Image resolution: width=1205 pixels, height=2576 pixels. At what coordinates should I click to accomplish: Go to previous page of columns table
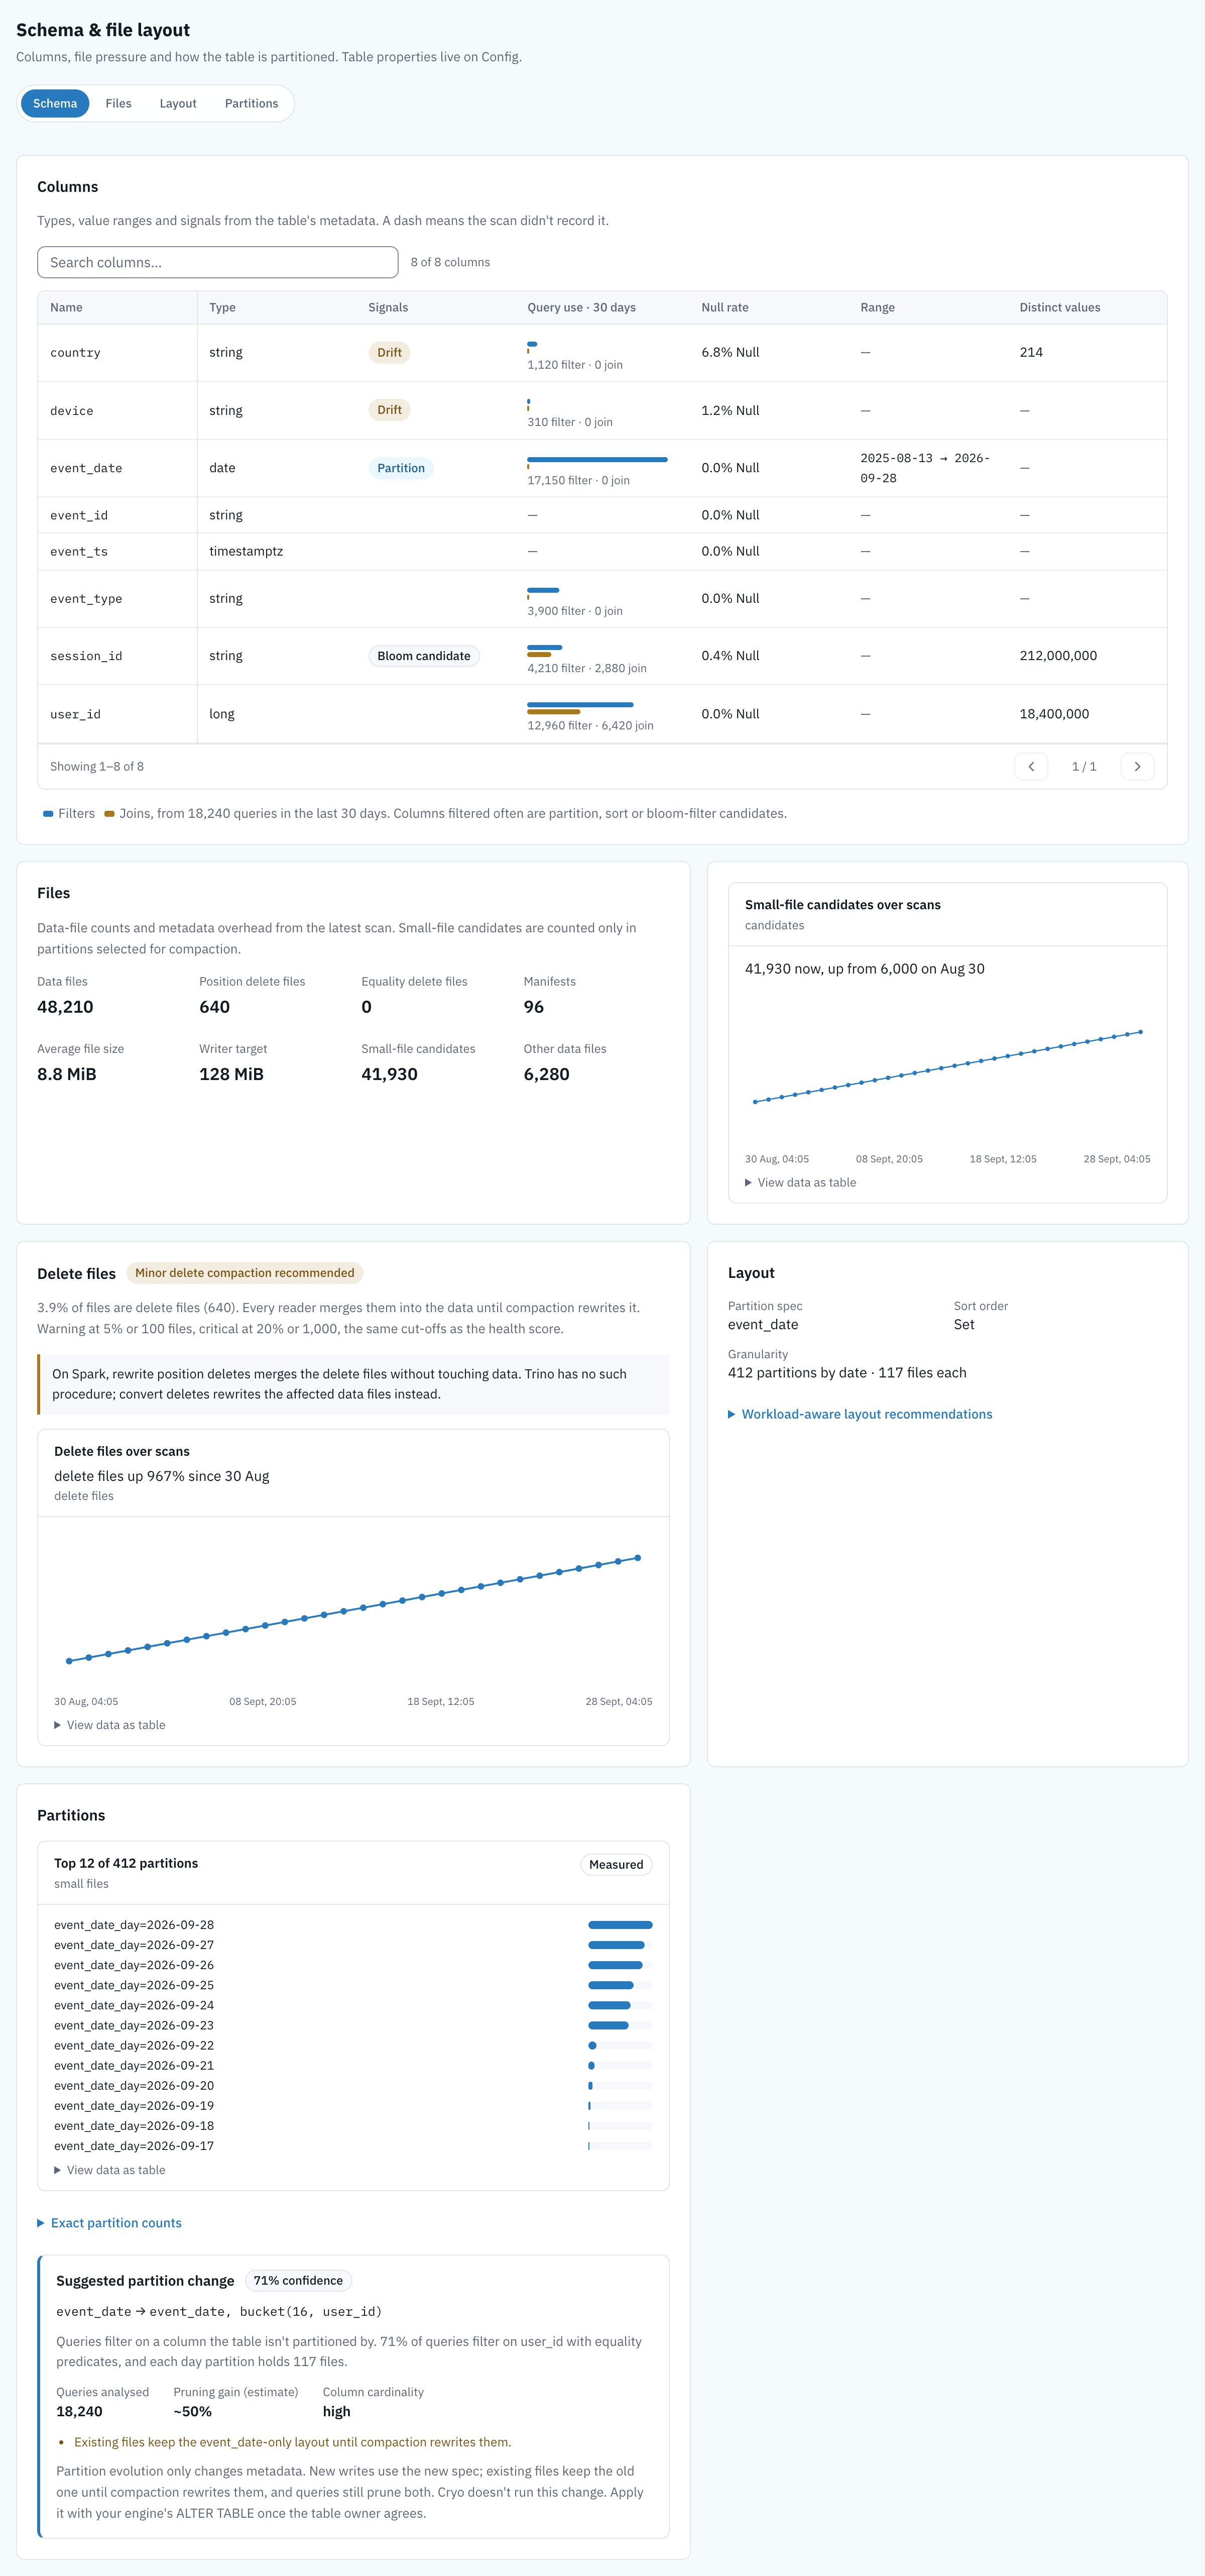[1031, 766]
